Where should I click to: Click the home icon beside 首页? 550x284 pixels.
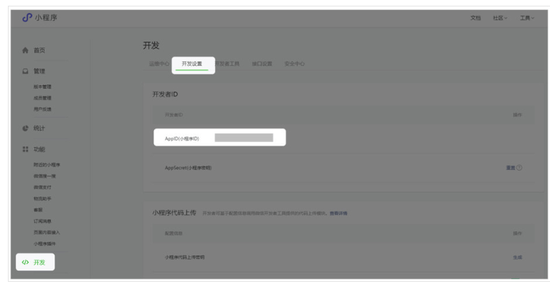(25, 50)
